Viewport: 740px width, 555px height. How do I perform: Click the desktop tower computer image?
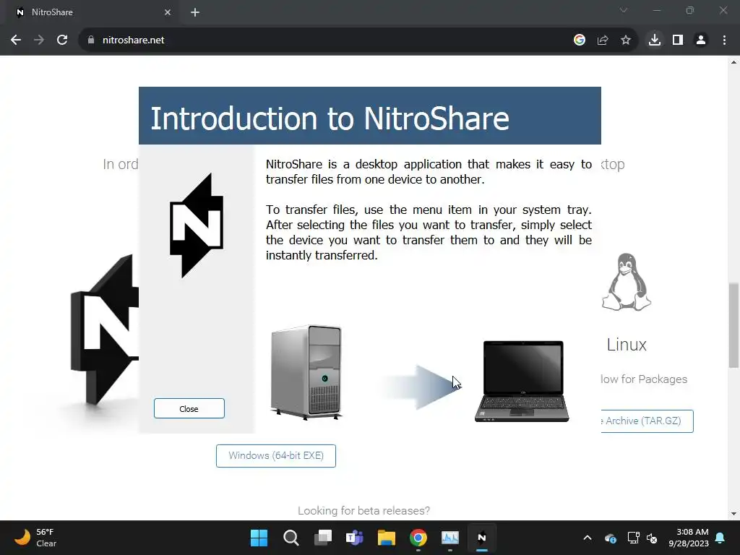click(306, 372)
